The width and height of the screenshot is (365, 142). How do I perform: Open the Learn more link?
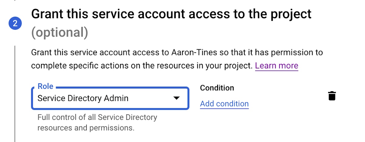pos(276,65)
